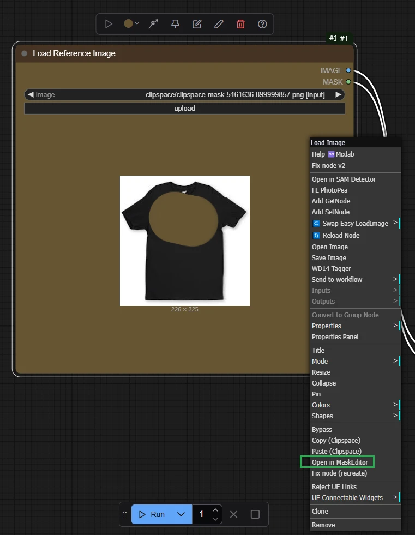Select the next image with the right arrow

tap(338, 94)
